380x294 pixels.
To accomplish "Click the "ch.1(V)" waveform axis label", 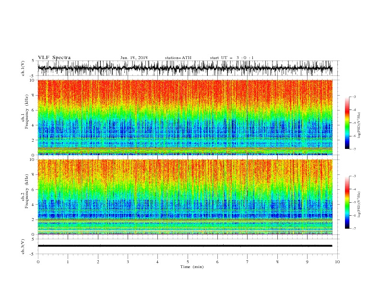I will 23,68.
